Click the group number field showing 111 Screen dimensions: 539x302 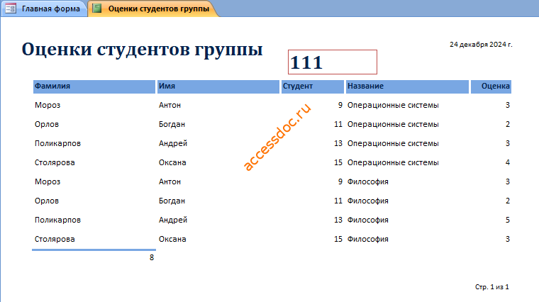333,62
